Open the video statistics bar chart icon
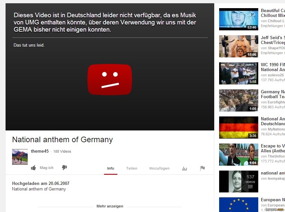The image size is (285, 212). [185, 169]
